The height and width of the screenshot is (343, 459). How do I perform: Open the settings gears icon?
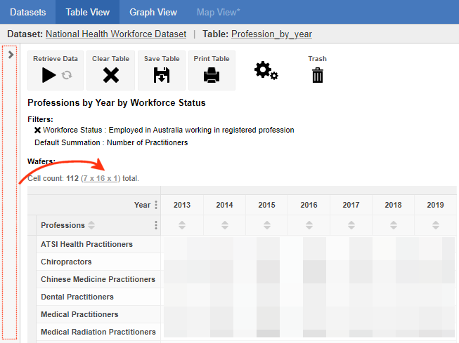pos(266,70)
